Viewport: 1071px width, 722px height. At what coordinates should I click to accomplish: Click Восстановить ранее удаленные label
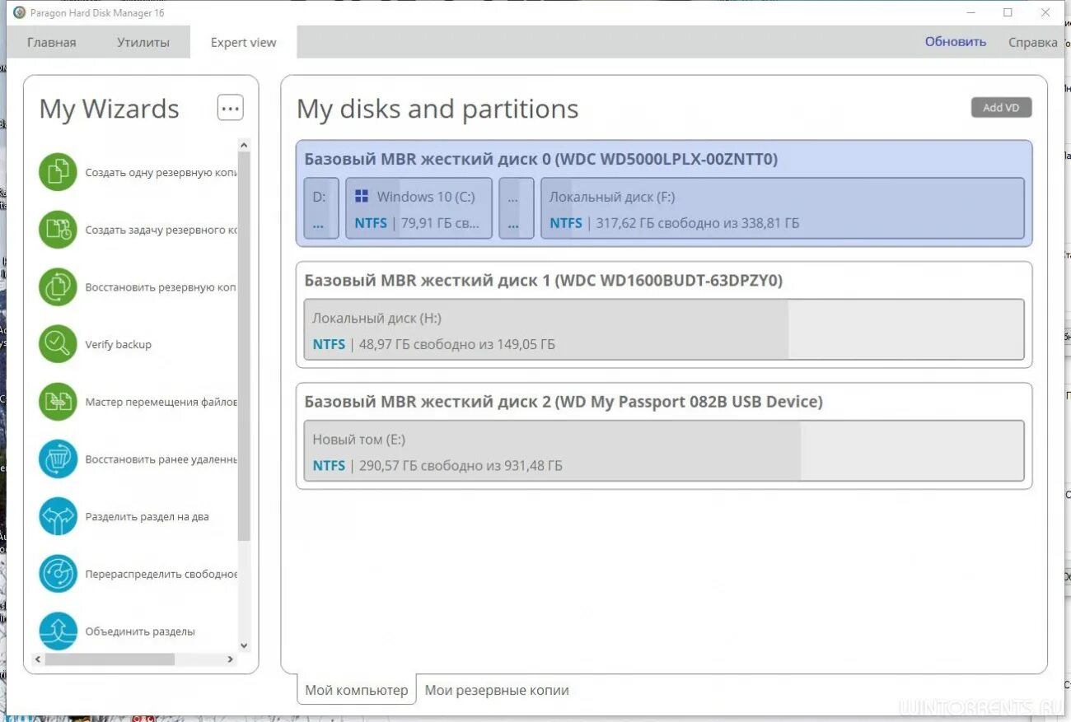(x=161, y=459)
